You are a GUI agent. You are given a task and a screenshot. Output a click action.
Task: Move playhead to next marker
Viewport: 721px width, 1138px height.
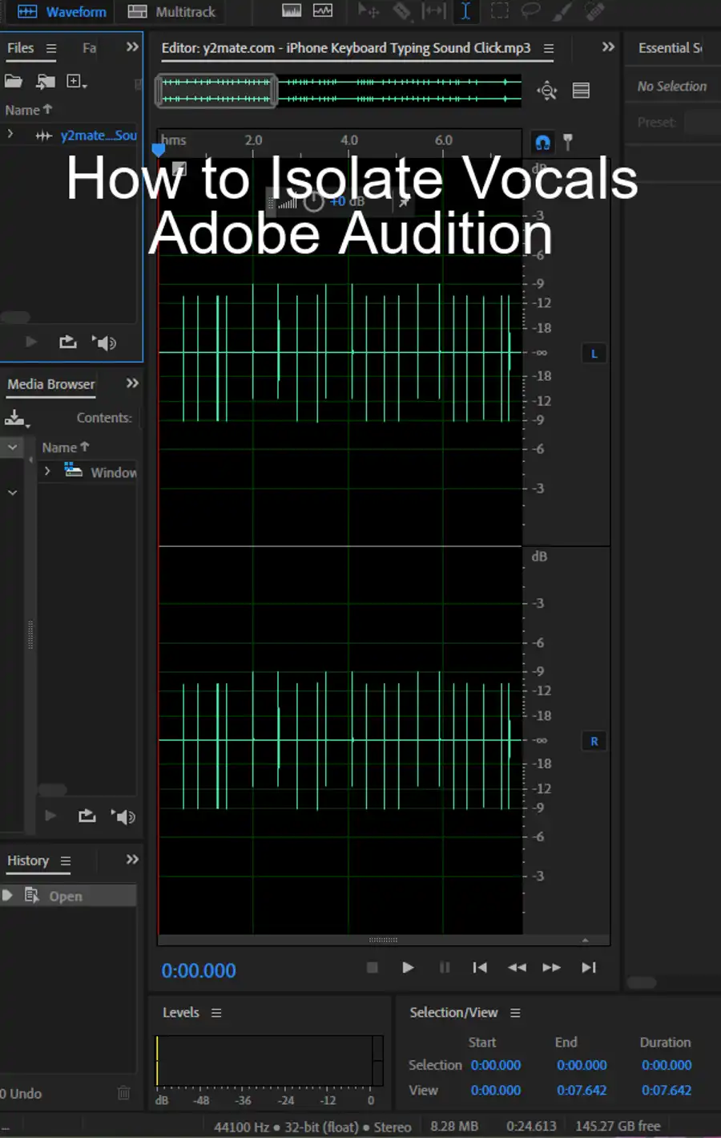coord(589,967)
